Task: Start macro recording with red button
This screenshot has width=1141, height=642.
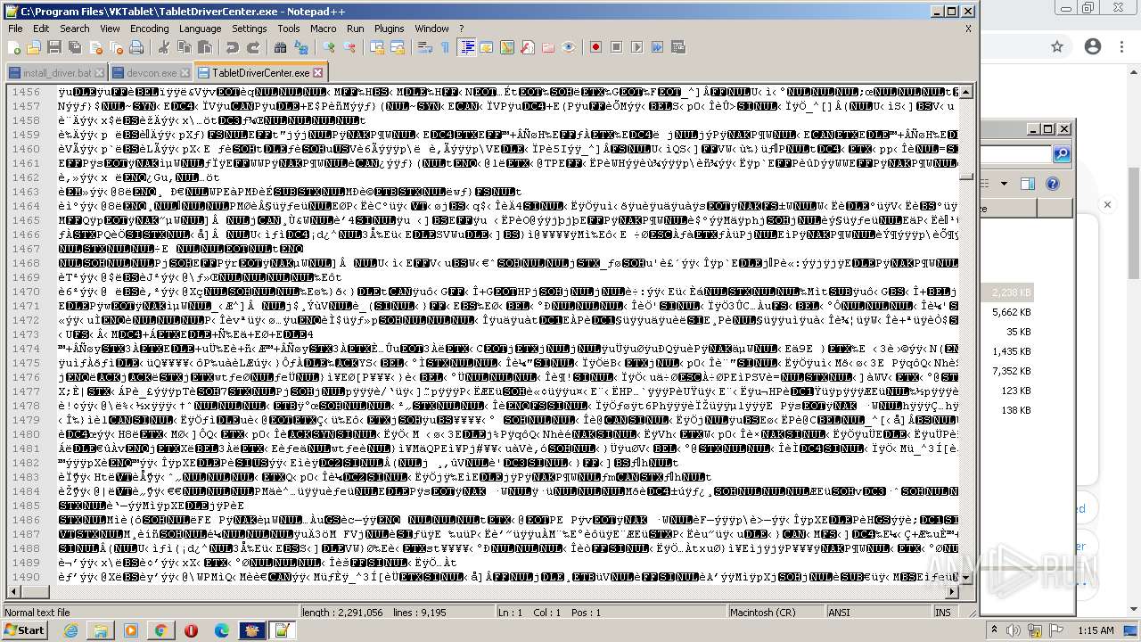Action: (x=596, y=47)
